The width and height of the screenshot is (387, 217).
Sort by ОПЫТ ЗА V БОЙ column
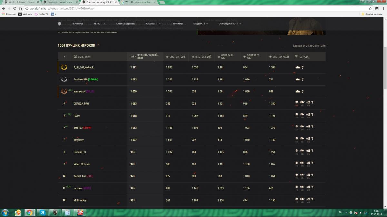pos(279,57)
